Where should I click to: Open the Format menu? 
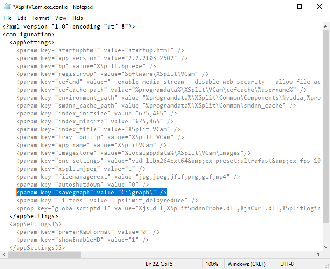(x=41, y=18)
